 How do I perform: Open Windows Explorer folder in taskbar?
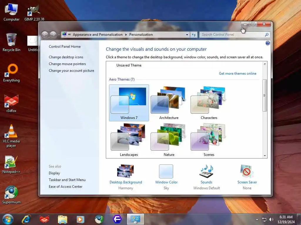click(62, 219)
